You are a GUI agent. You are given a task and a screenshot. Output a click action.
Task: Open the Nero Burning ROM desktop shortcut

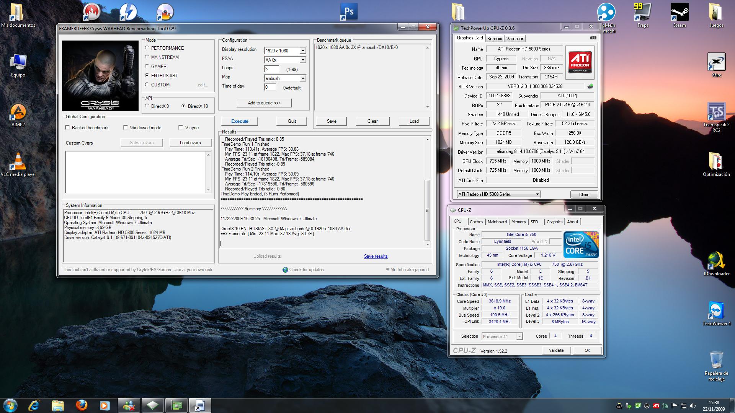click(91, 12)
